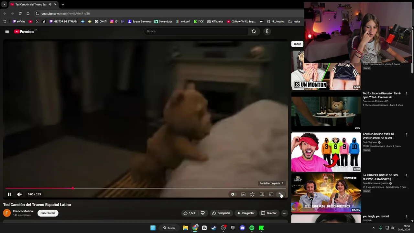Open the antiscuff bookmark
The image size is (414, 233).
point(183,22)
